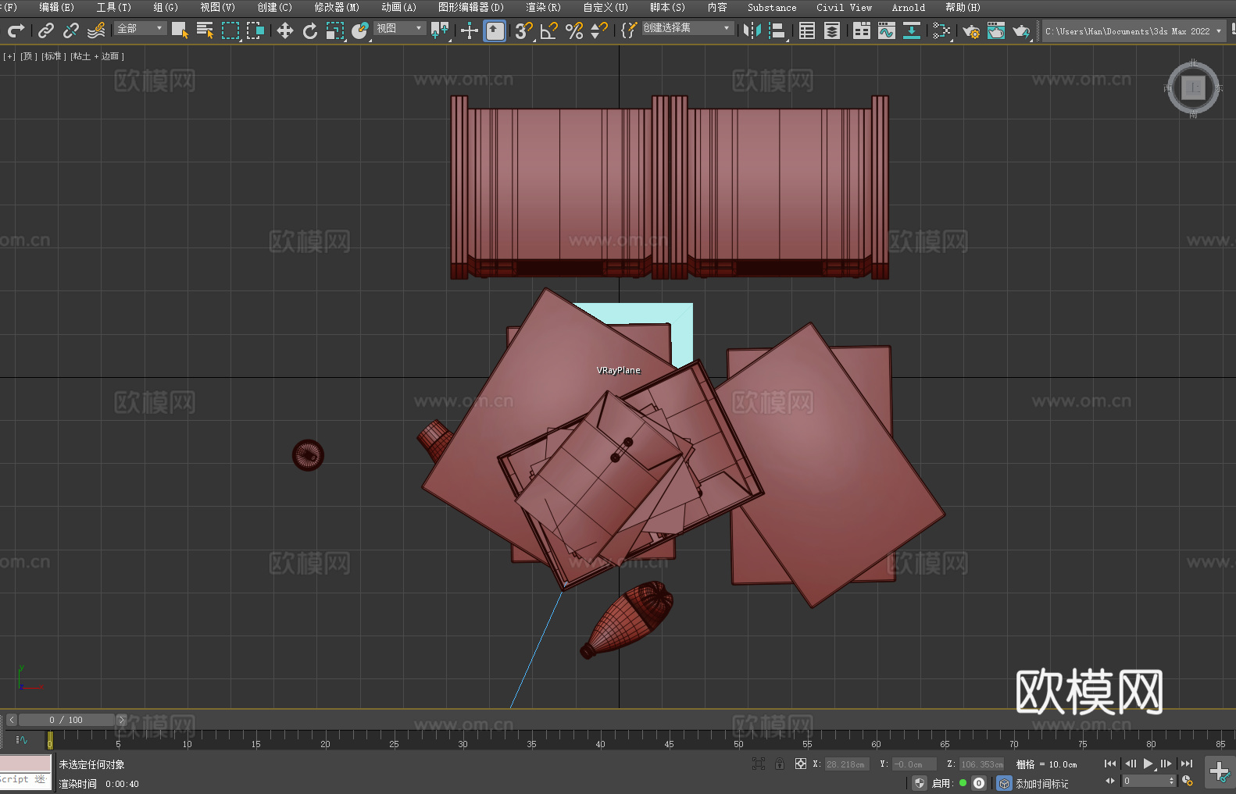Open the 组(G) menu

pyautogui.click(x=166, y=7)
